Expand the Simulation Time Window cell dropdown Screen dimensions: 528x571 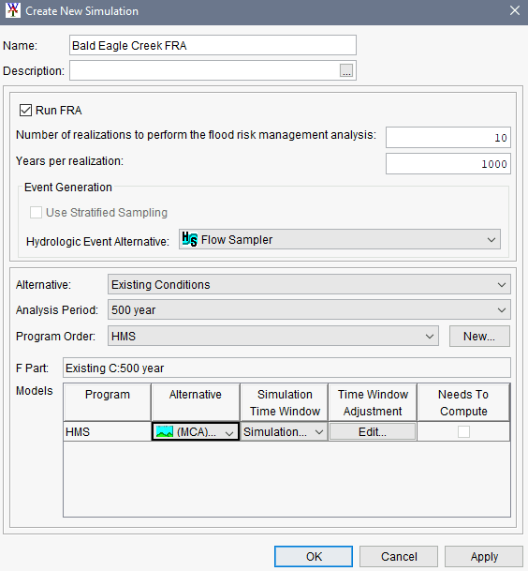pos(284,432)
